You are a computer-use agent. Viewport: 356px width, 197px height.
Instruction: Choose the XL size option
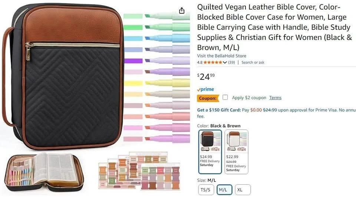(x=243, y=190)
